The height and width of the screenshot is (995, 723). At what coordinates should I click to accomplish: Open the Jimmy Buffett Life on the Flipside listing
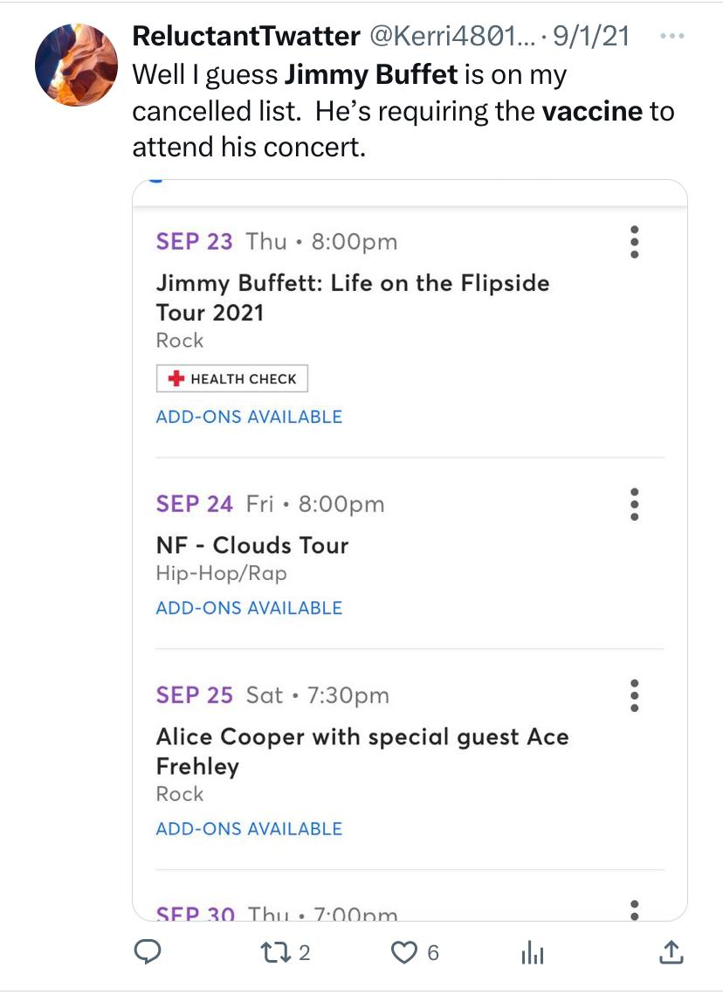point(353,298)
